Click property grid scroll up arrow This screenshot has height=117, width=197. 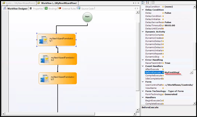194,6
